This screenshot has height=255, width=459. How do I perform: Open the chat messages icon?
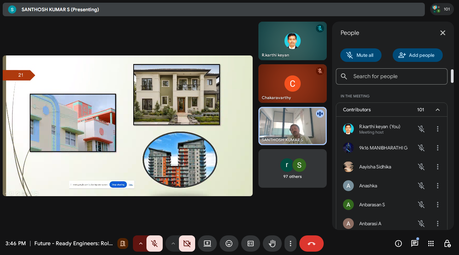(x=414, y=244)
